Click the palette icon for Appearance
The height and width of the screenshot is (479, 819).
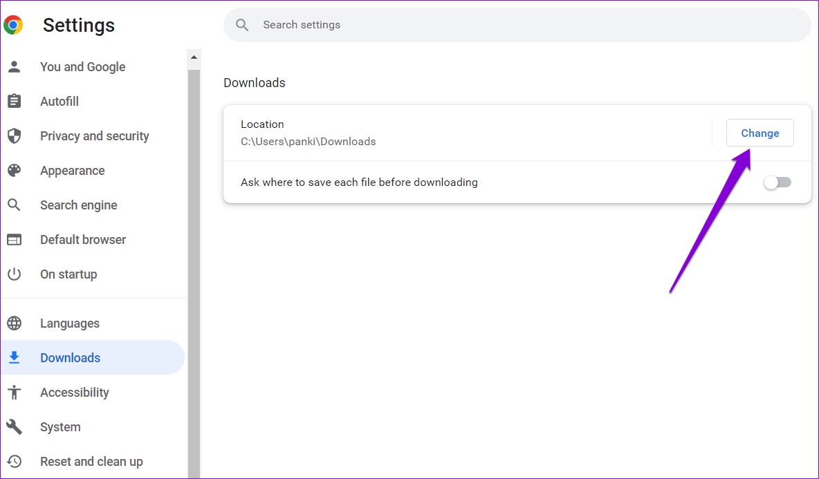[x=14, y=171]
